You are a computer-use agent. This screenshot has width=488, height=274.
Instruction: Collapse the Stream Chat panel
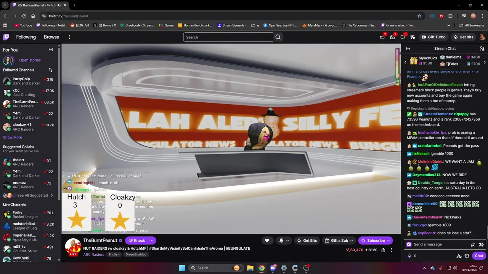click(x=408, y=48)
